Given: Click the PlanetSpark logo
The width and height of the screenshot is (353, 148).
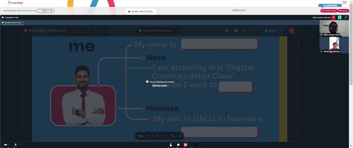Looking at the screenshot, I should (15, 3).
